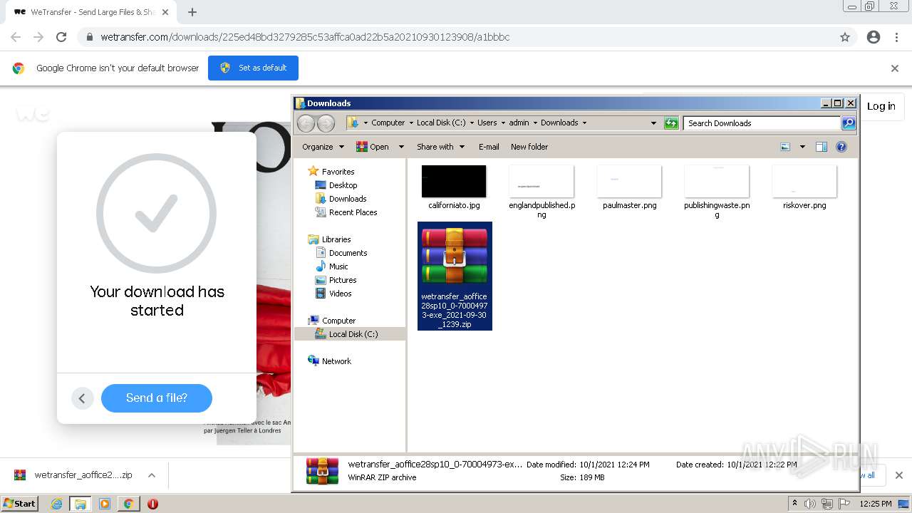Click the WeTransfer 'we' logo

click(33, 113)
